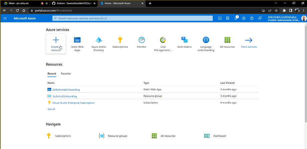Switch to the Meet browser tab
307x149 pixels.
coord(25,3)
